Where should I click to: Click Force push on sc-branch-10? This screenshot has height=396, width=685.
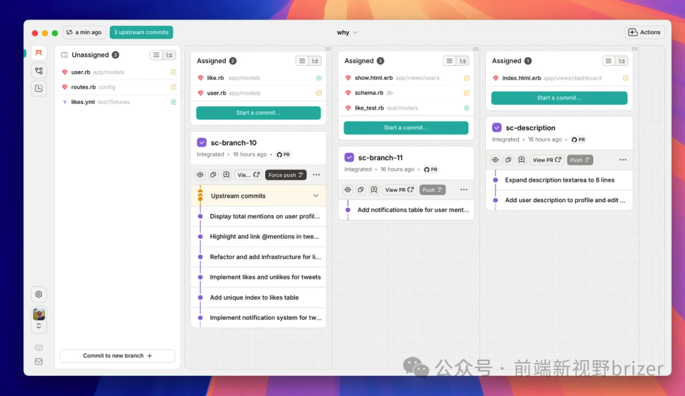point(285,175)
